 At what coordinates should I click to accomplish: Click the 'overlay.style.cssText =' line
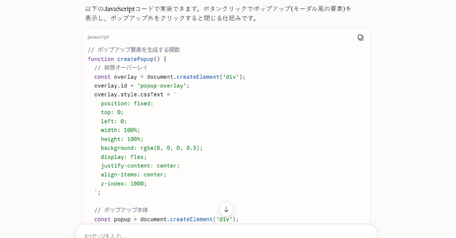[x=135, y=95]
